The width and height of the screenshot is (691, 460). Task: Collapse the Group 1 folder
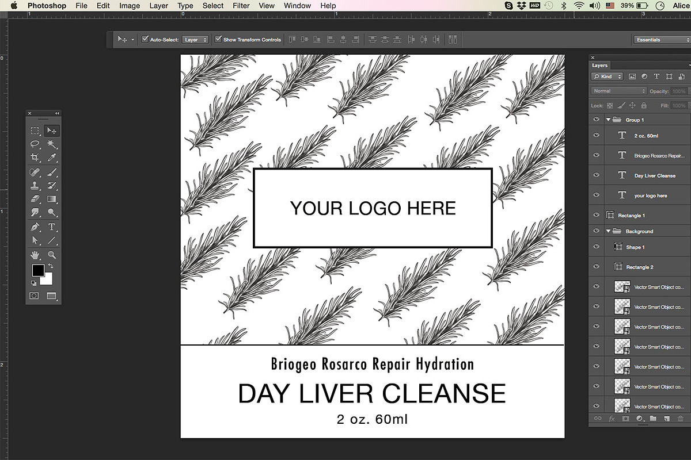[608, 120]
